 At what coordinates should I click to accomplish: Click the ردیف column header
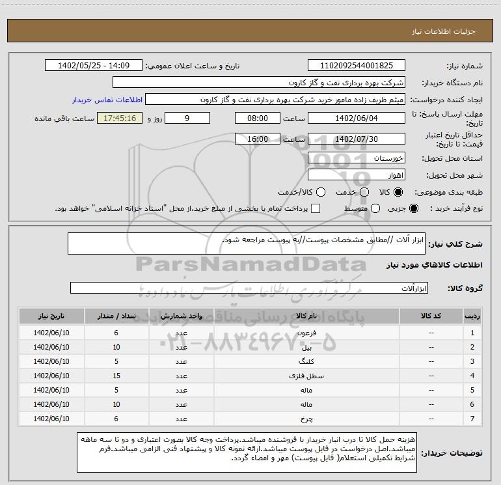(x=472, y=316)
